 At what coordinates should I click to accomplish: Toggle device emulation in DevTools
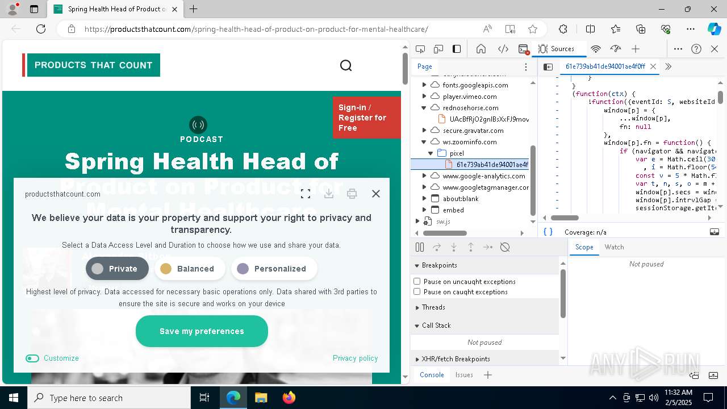coord(438,49)
